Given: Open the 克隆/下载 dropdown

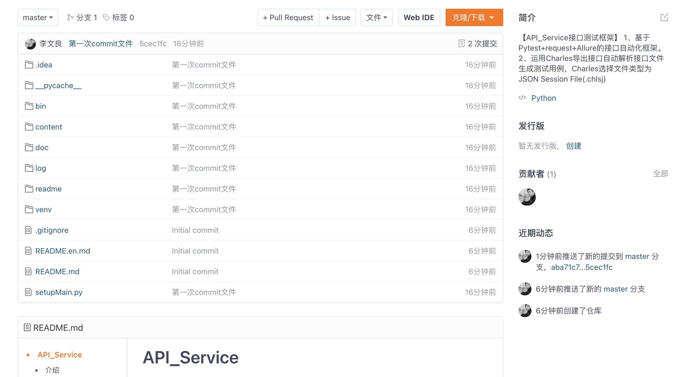Looking at the screenshot, I should (x=474, y=17).
